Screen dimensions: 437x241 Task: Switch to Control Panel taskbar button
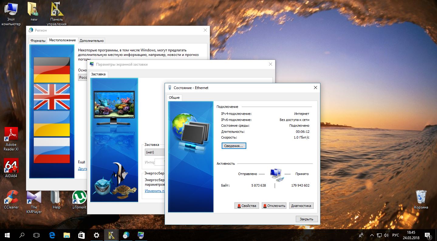tap(111, 235)
